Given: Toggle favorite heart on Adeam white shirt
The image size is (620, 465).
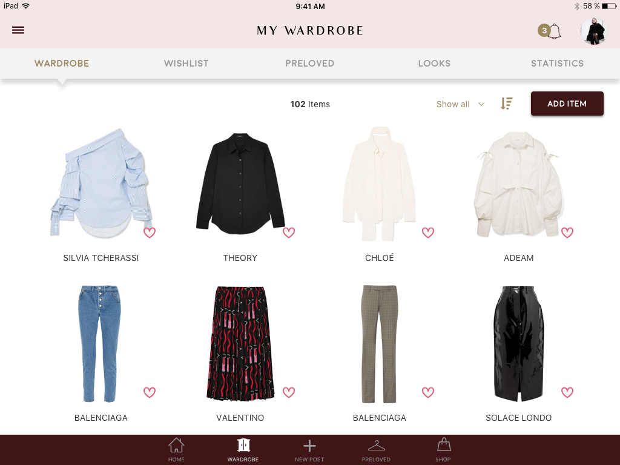Looking at the screenshot, I should pyautogui.click(x=567, y=232).
